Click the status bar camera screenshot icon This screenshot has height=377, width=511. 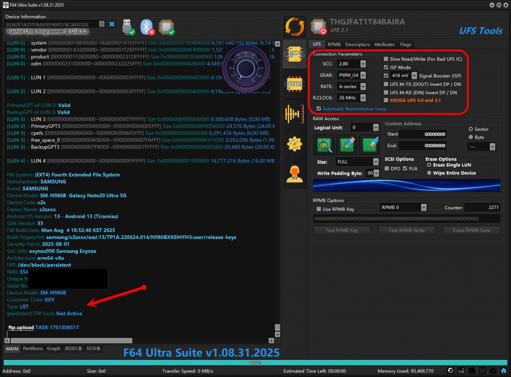(x=493, y=371)
